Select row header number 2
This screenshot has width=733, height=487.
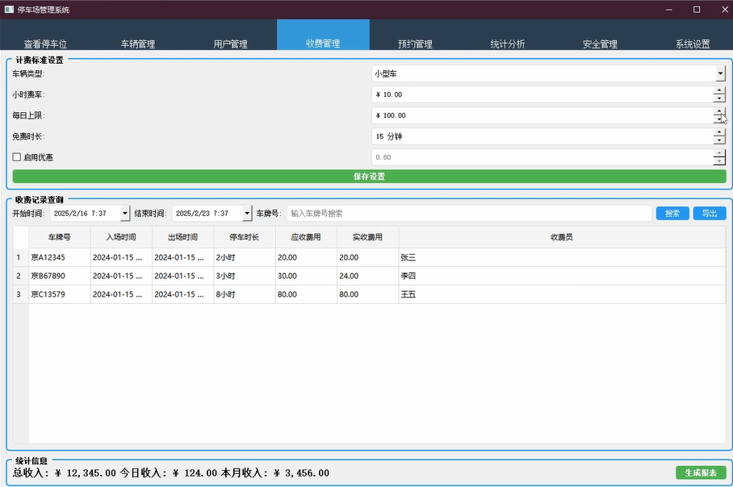(x=20, y=276)
